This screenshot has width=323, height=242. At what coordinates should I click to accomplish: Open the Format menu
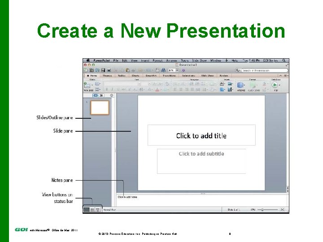[157, 60]
